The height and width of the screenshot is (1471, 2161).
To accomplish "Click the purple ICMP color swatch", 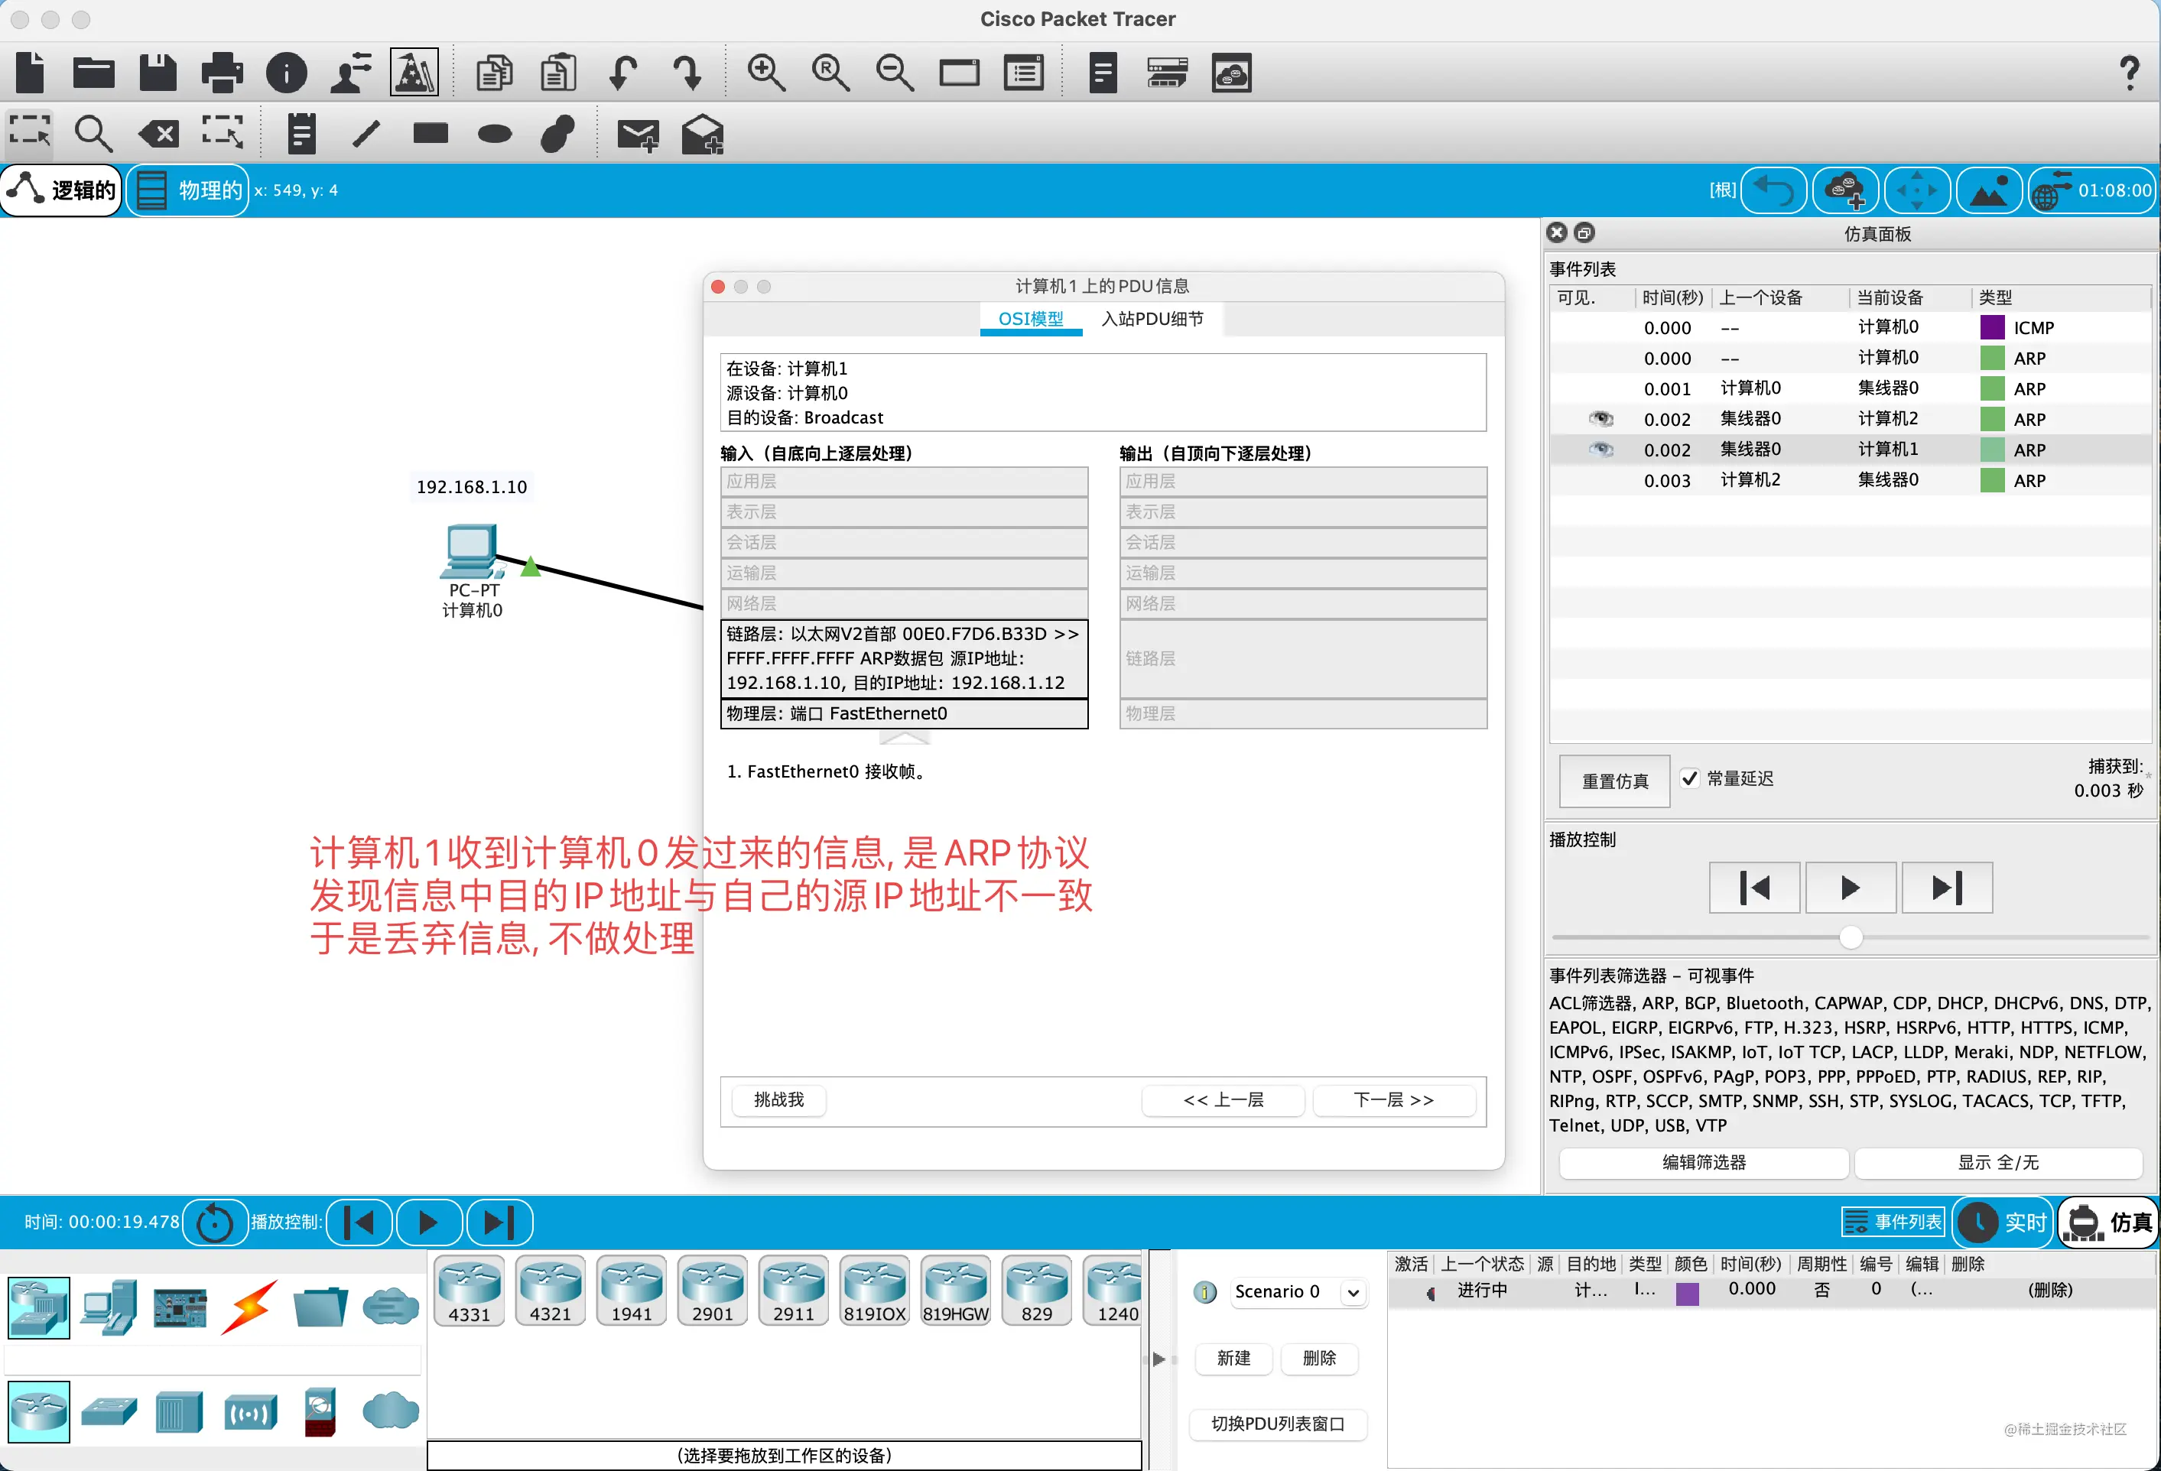I will 1992,327.
